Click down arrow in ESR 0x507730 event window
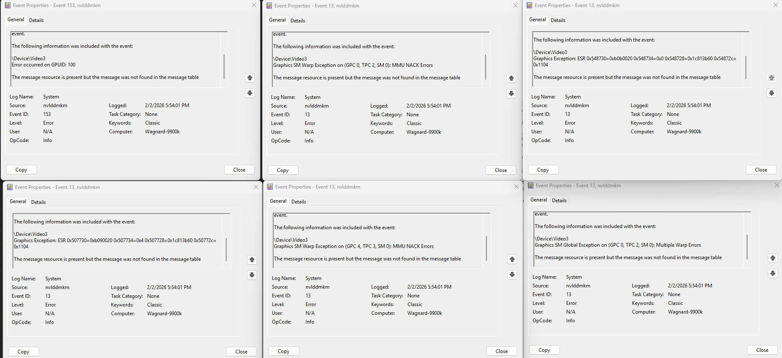 252,275
